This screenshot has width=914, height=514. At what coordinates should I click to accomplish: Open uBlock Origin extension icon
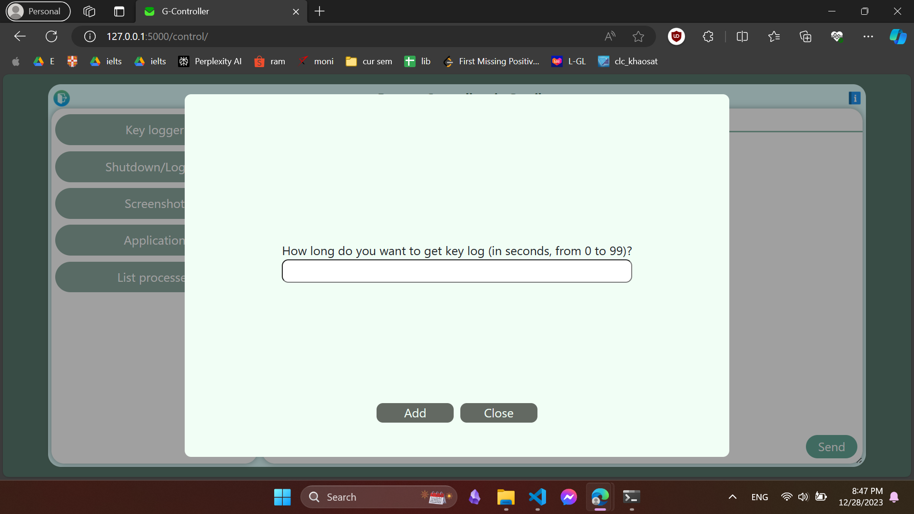tap(676, 37)
